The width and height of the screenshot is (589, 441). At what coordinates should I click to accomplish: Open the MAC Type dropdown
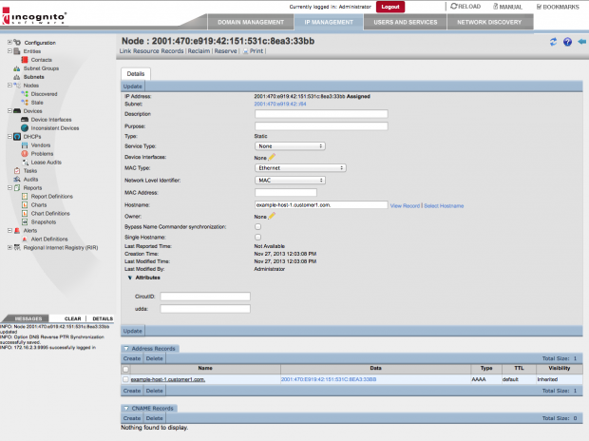tap(300, 168)
